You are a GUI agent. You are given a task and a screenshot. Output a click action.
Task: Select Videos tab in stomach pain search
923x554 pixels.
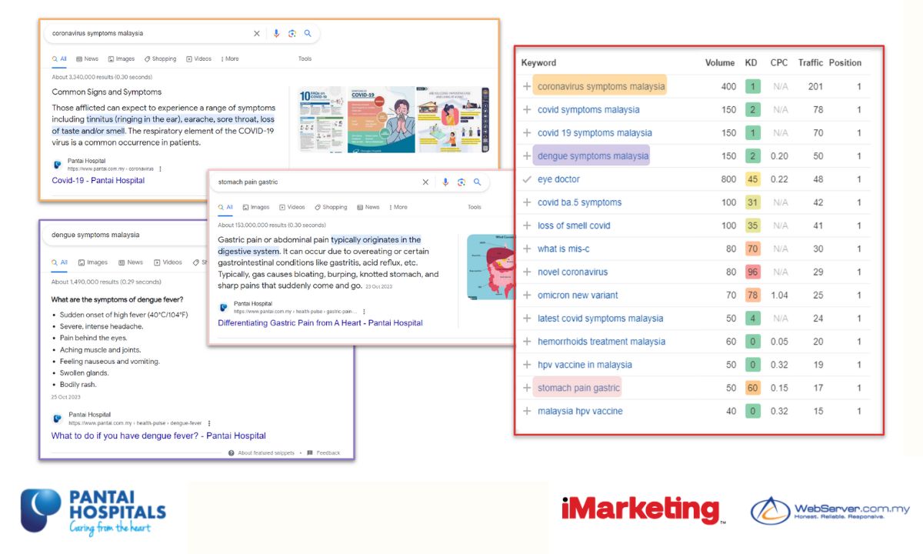[x=292, y=207]
